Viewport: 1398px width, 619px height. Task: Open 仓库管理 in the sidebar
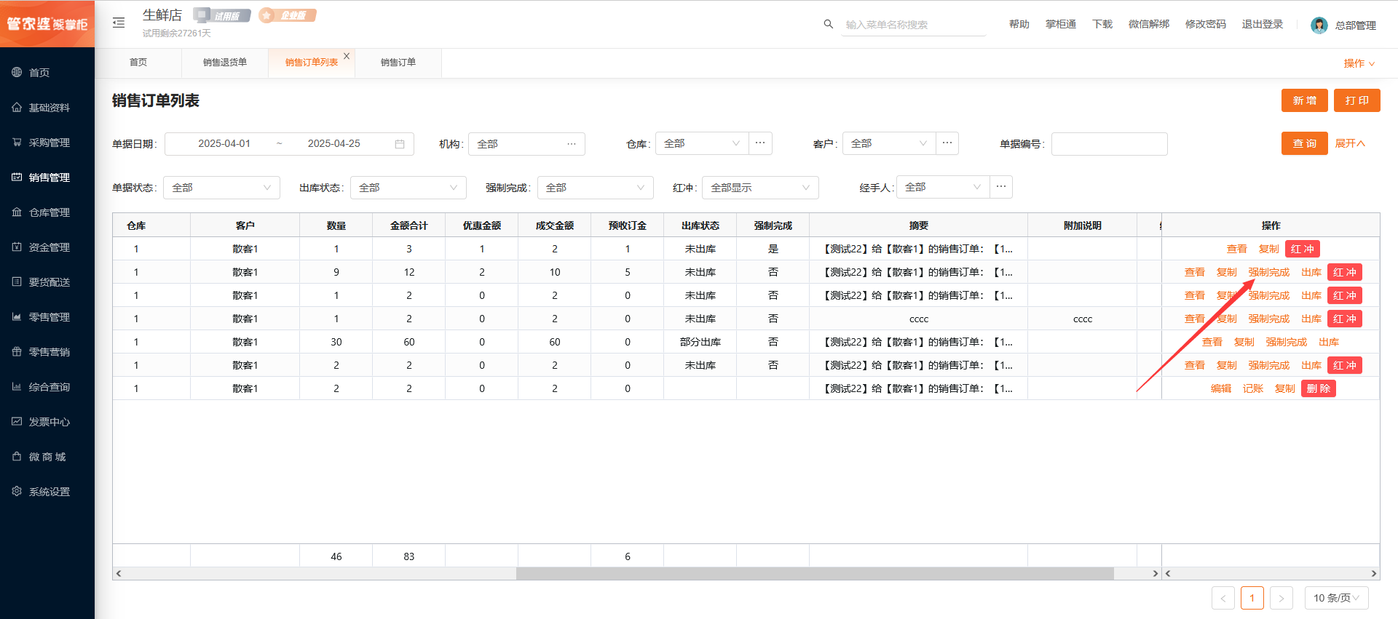[49, 212]
